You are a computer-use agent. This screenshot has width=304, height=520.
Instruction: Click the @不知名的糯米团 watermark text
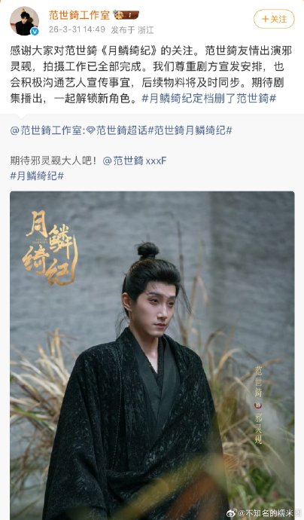click(x=266, y=513)
